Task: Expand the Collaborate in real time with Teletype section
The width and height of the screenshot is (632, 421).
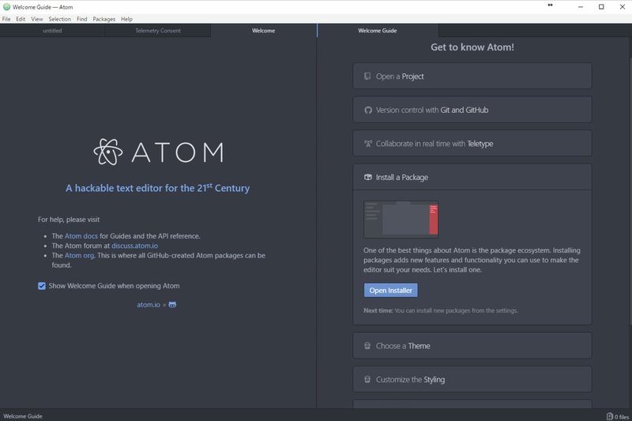Action: tap(472, 144)
